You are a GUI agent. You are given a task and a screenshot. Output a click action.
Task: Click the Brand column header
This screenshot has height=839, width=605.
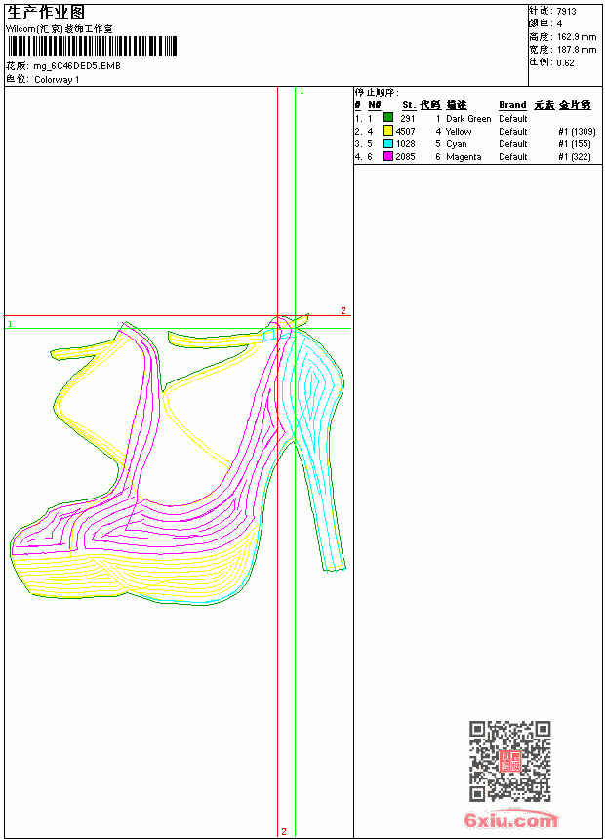pos(512,105)
